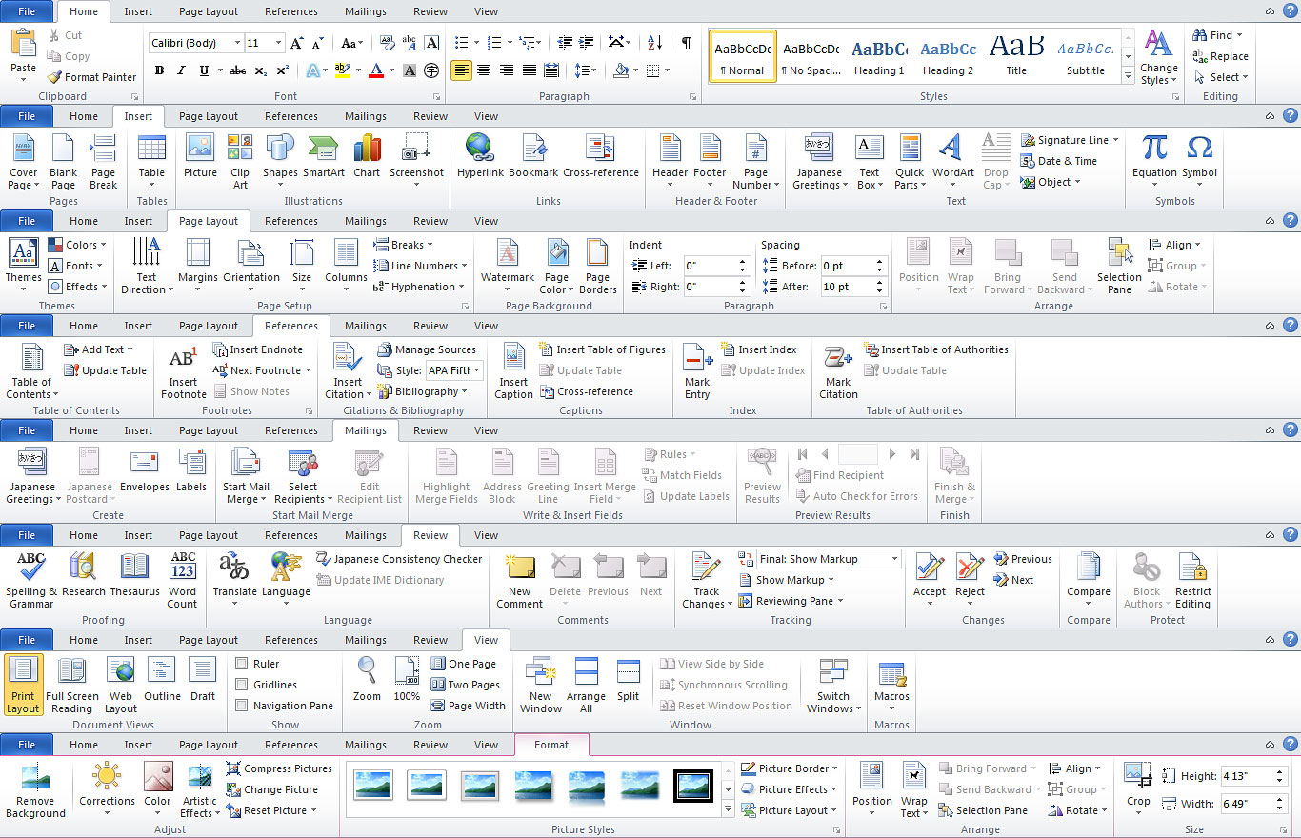This screenshot has height=838, width=1301.
Task: Click the Envelopes icon
Action: [x=145, y=462]
